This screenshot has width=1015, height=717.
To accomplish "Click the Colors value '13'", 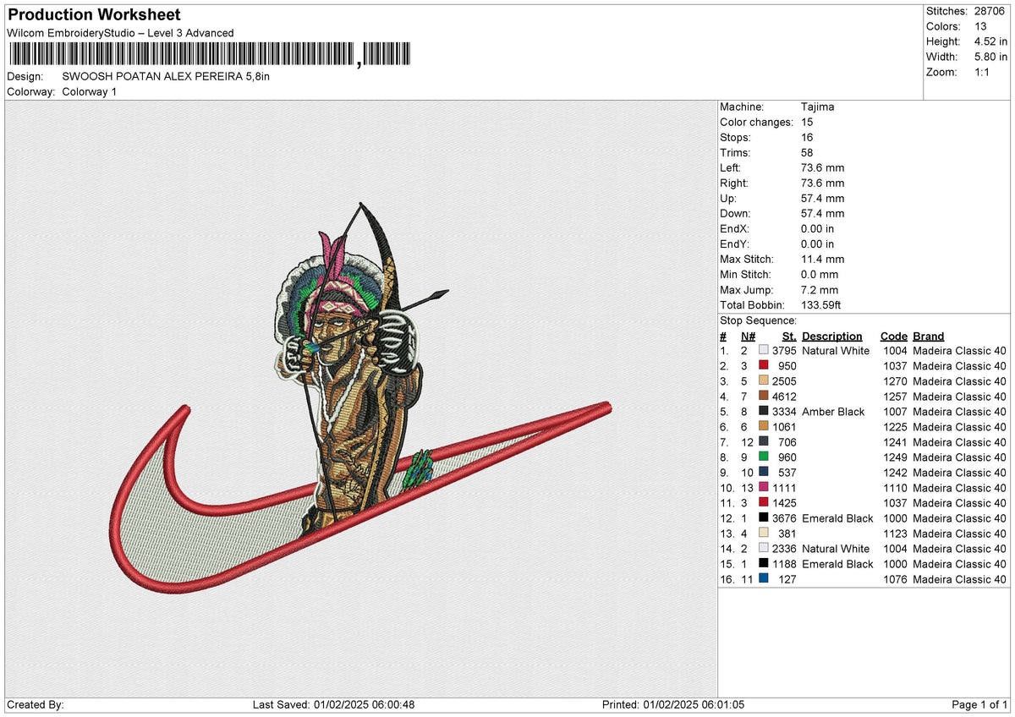I will coord(980,26).
